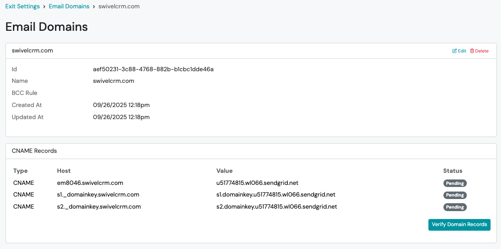The image size is (501, 249).
Task: Click the CNAME type cell in em8046 row
Action: pyautogui.click(x=24, y=183)
